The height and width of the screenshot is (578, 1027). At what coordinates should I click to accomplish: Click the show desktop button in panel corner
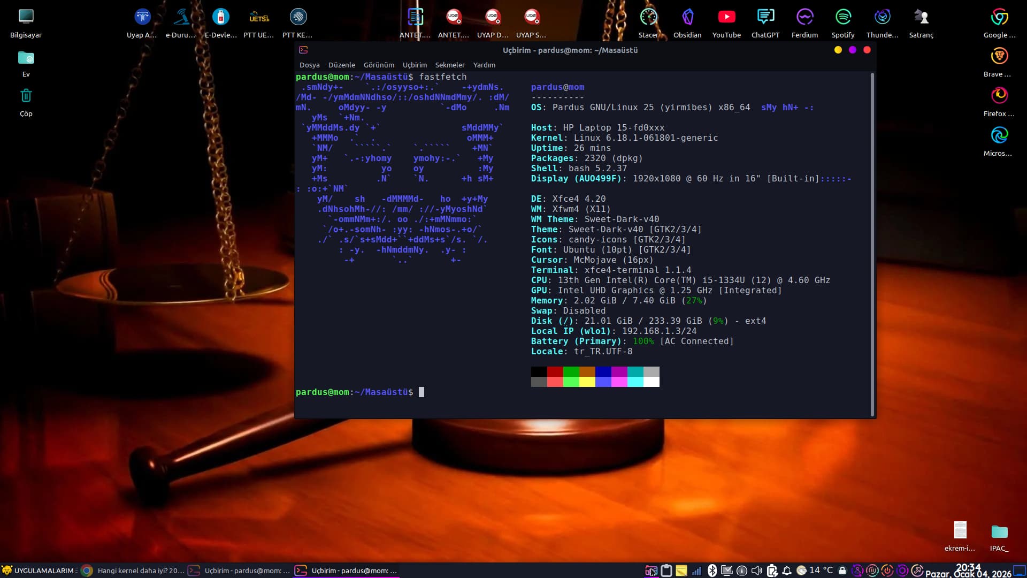point(1020,571)
